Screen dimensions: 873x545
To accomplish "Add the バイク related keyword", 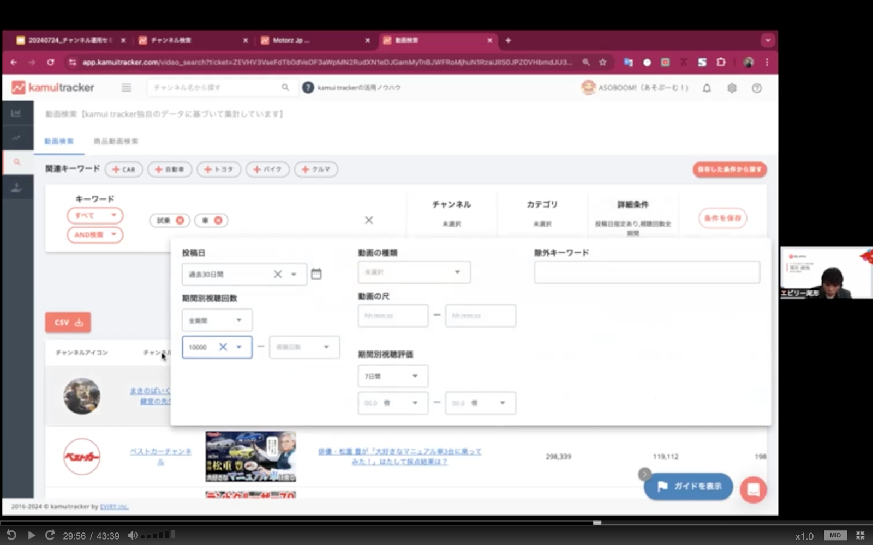I will coord(267,169).
